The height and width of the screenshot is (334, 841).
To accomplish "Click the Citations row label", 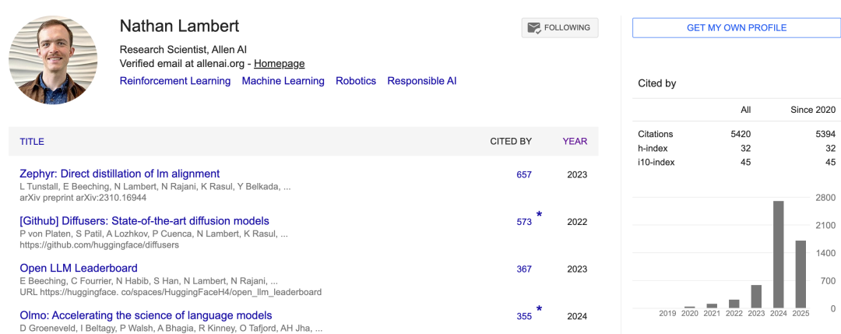I will point(656,134).
